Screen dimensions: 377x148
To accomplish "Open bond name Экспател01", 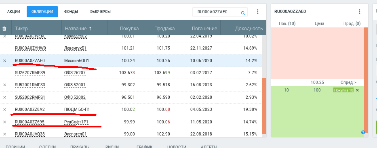I will (75, 134).
